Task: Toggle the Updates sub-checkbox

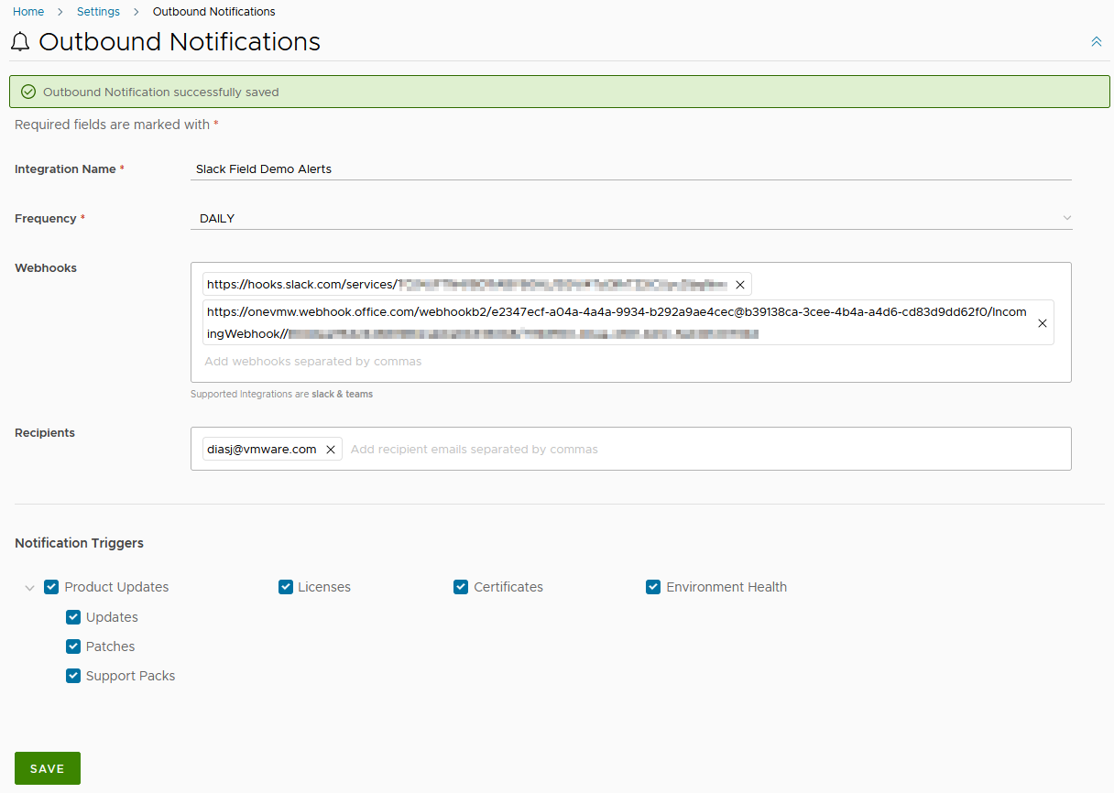Action: click(73, 617)
